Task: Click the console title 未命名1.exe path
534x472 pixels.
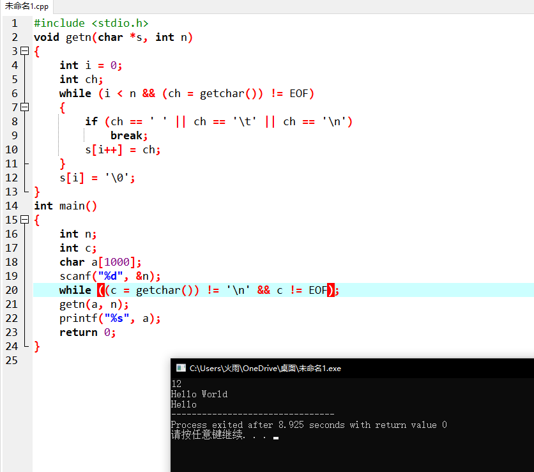Action: 265,368
